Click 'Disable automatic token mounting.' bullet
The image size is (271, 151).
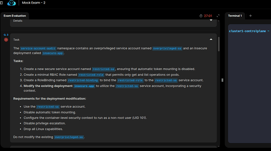(50, 112)
